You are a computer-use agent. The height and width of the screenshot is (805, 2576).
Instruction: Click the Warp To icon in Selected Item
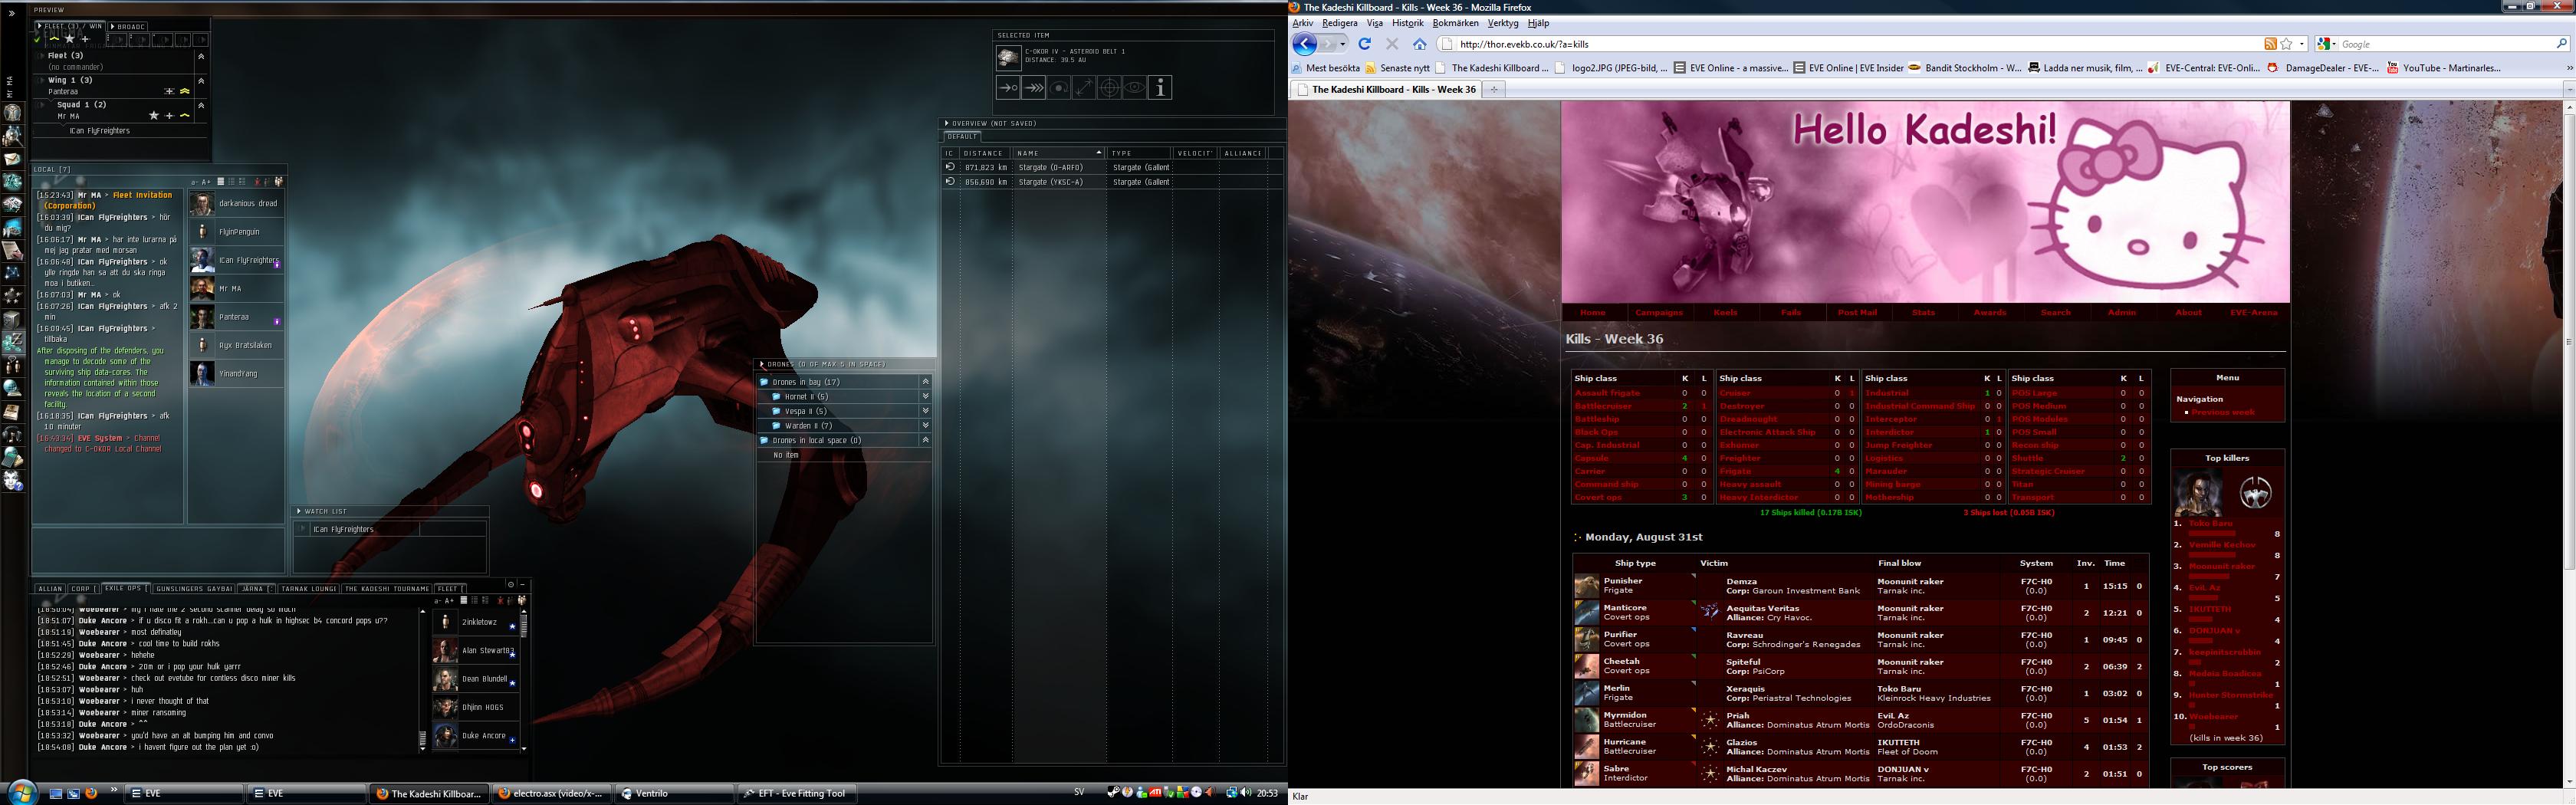(x=1034, y=88)
